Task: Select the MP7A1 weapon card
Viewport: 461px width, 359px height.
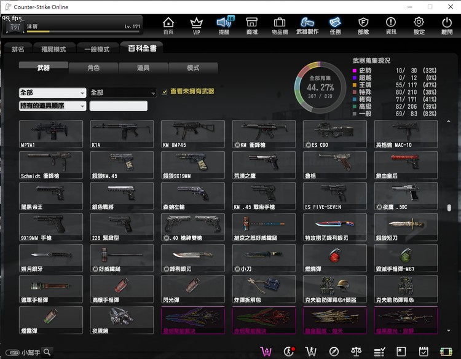Action: tap(51, 134)
